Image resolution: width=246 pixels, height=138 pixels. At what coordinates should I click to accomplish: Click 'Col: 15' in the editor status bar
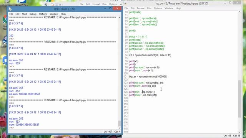pyautogui.click(x=237, y=136)
